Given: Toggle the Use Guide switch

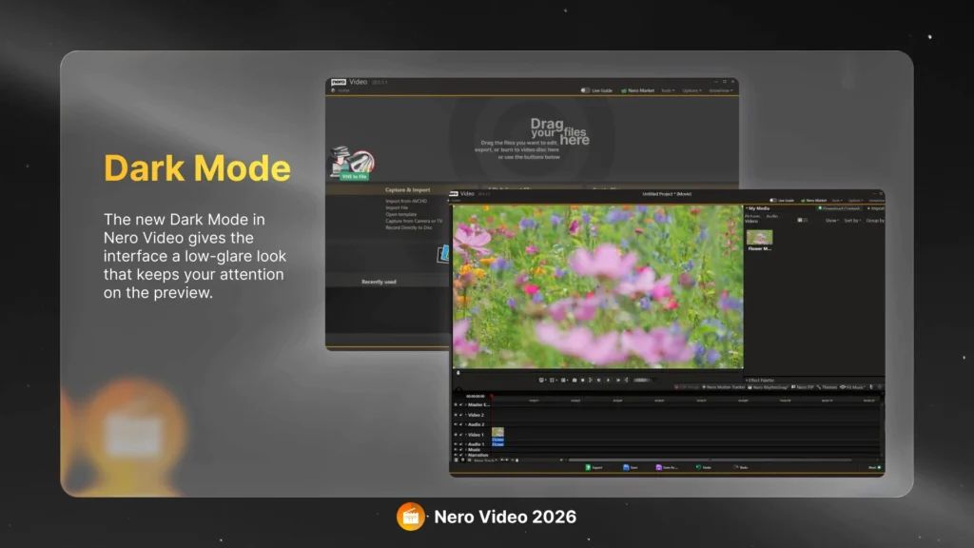Looking at the screenshot, I should 772,200.
